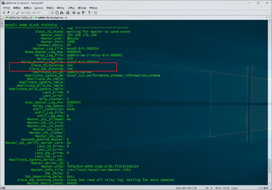Click the Master_Log_File value mysql-bin.000014
This screenshot has width=272, height=190.
83,48
